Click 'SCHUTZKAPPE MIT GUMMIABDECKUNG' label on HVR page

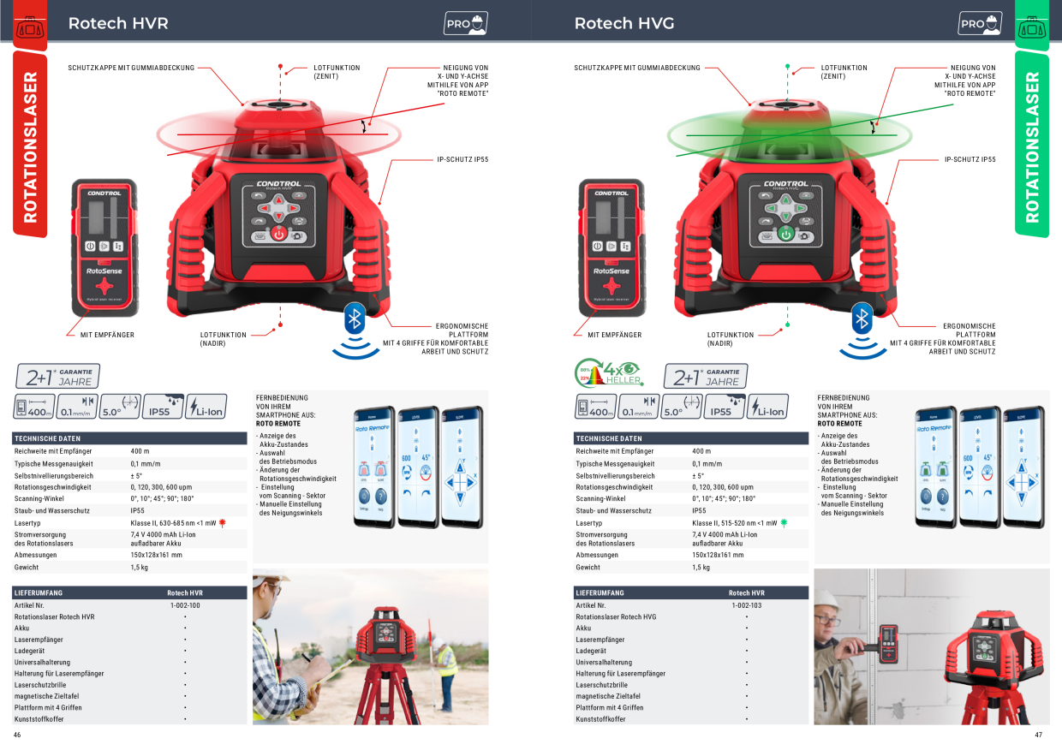(x=131, y=68)
